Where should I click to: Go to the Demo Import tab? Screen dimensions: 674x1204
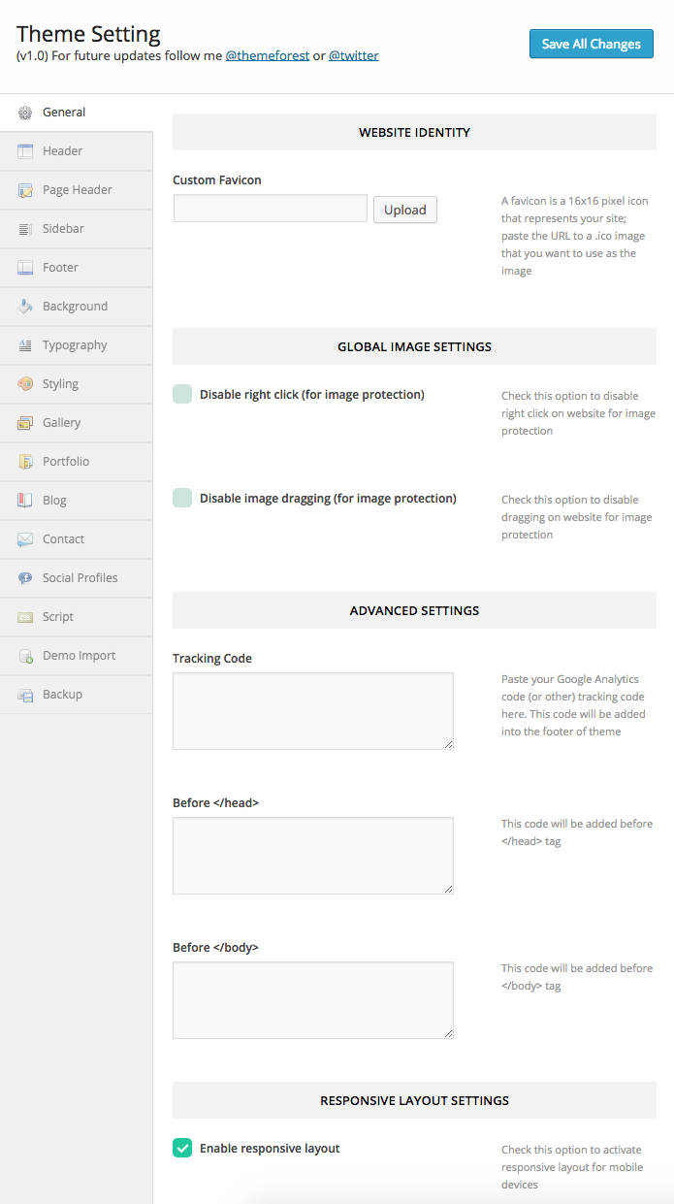[79, 656]
